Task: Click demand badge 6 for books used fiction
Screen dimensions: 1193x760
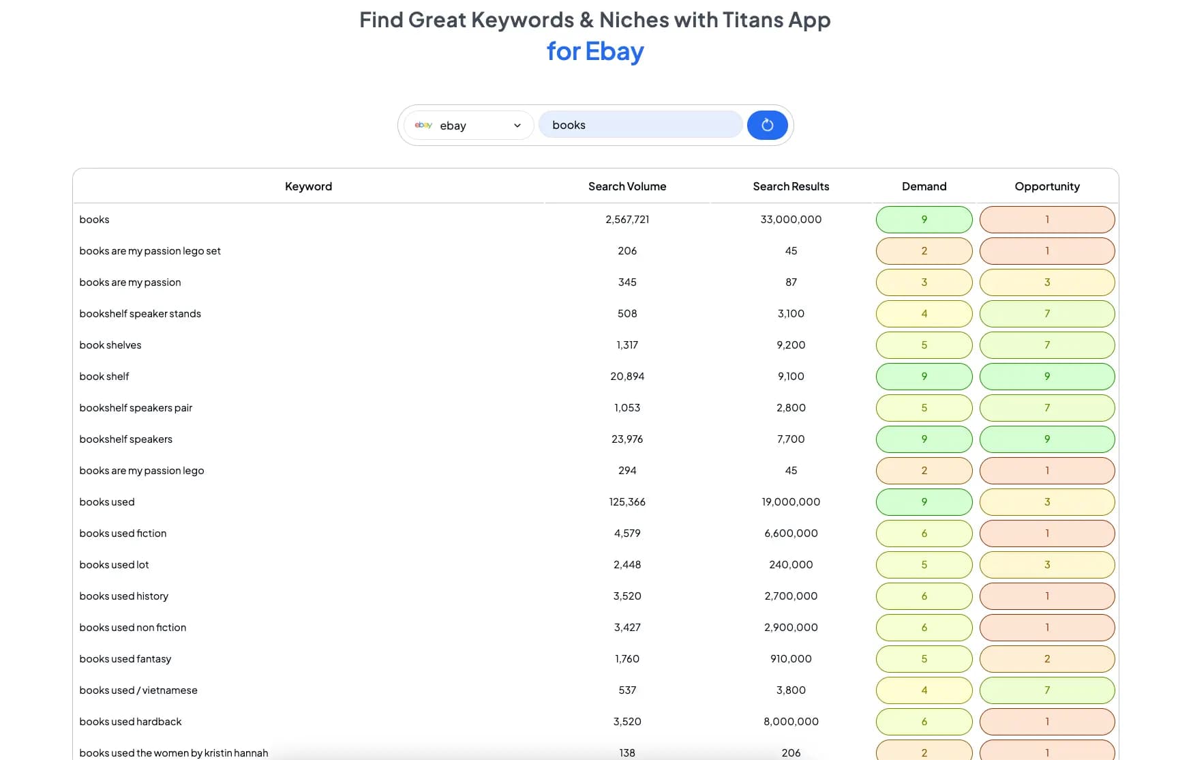Action: pos(924,534)
